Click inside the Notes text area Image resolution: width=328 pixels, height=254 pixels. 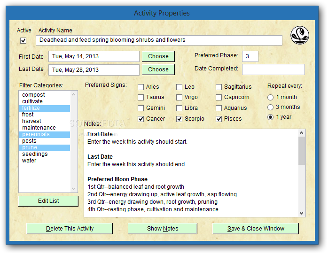[191, 173]
